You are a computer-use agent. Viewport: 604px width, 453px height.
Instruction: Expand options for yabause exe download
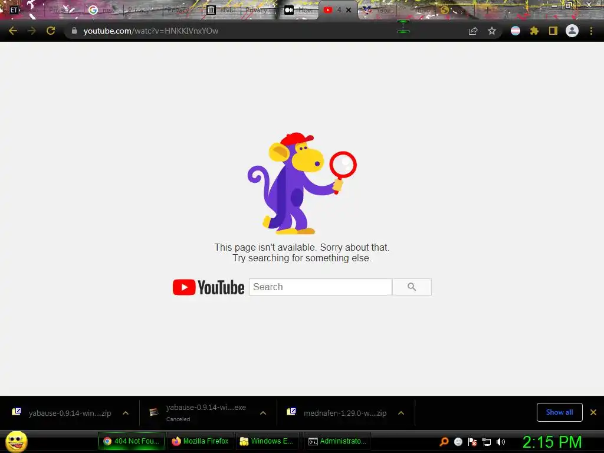[x=263, y=413]
